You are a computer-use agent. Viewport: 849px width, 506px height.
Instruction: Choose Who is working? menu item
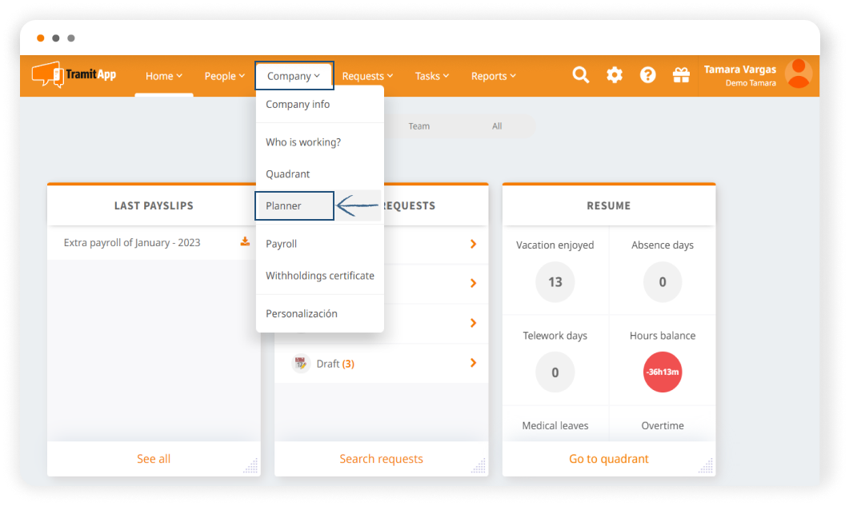click(303, 142)
